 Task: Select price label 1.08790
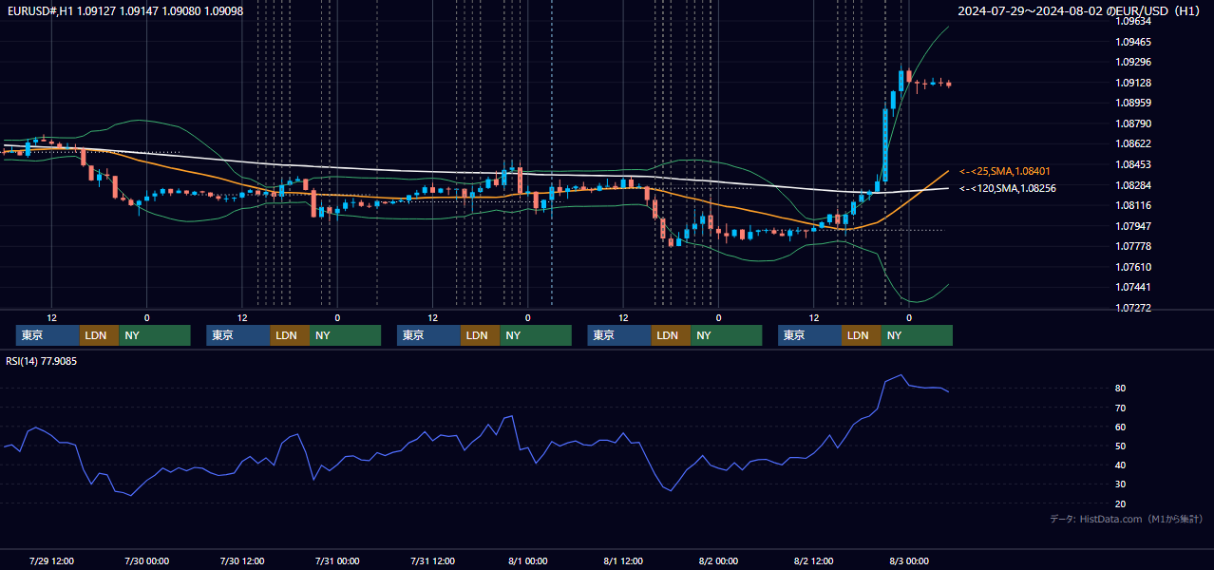click(x=1133, y=123)
